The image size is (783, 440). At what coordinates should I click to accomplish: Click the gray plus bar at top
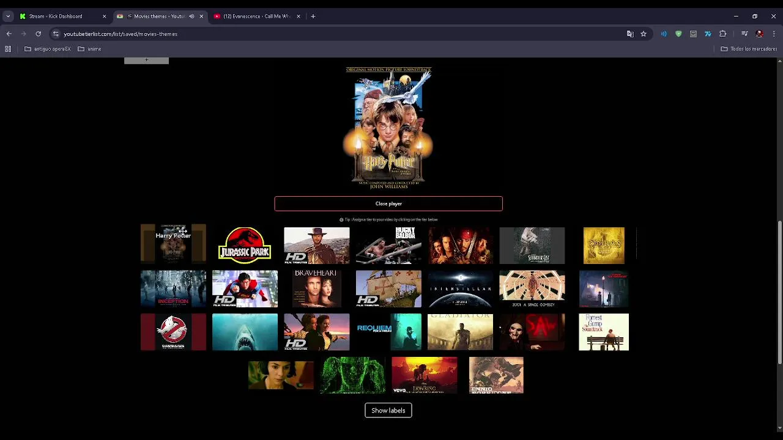coord(146,60)
